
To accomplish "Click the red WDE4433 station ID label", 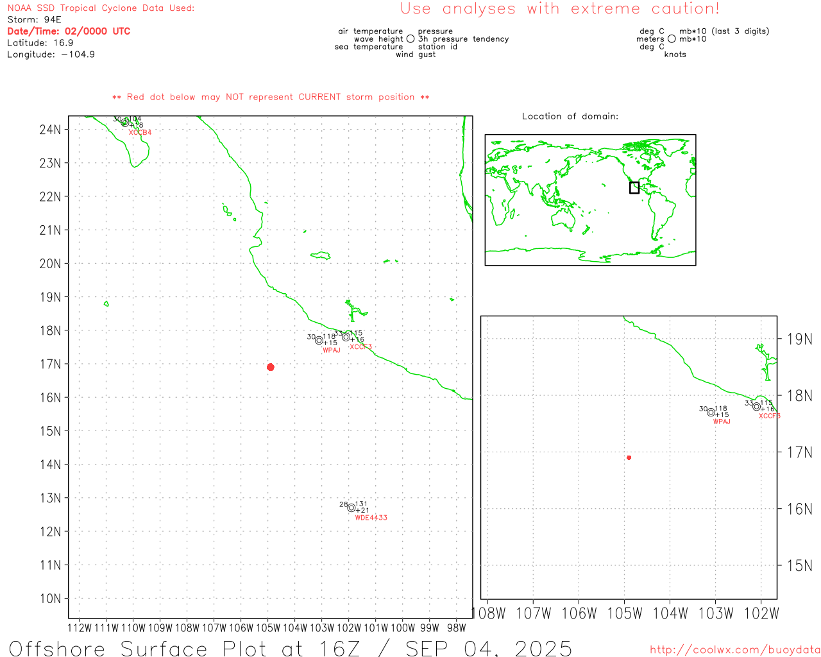I will click(x=371, y=518).
